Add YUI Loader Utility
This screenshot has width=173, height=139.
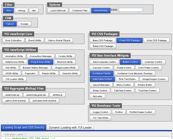15,79
